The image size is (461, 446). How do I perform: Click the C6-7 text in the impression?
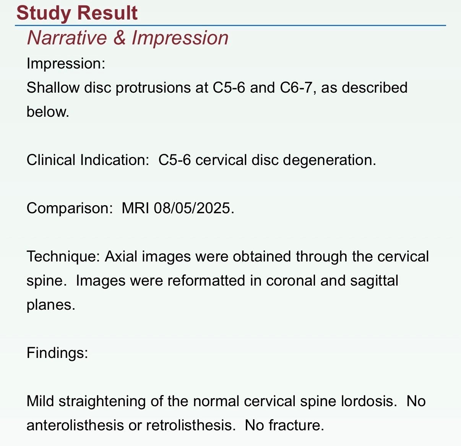[296, 88]
